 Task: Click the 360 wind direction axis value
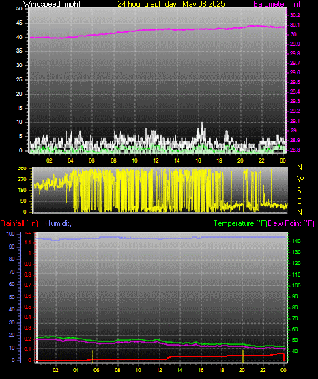(22, 169)
